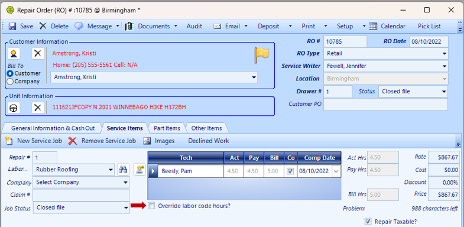464x227 pixels.
Task: Open the customer name Amstrong, Kristi dropdown
Action: [x=254, y=77]
